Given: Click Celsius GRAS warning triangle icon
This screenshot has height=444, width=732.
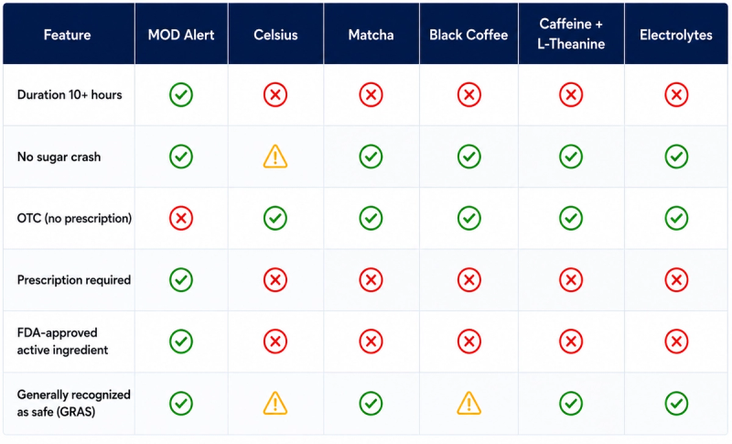Looking at the screenshot, I should [275, 404].
